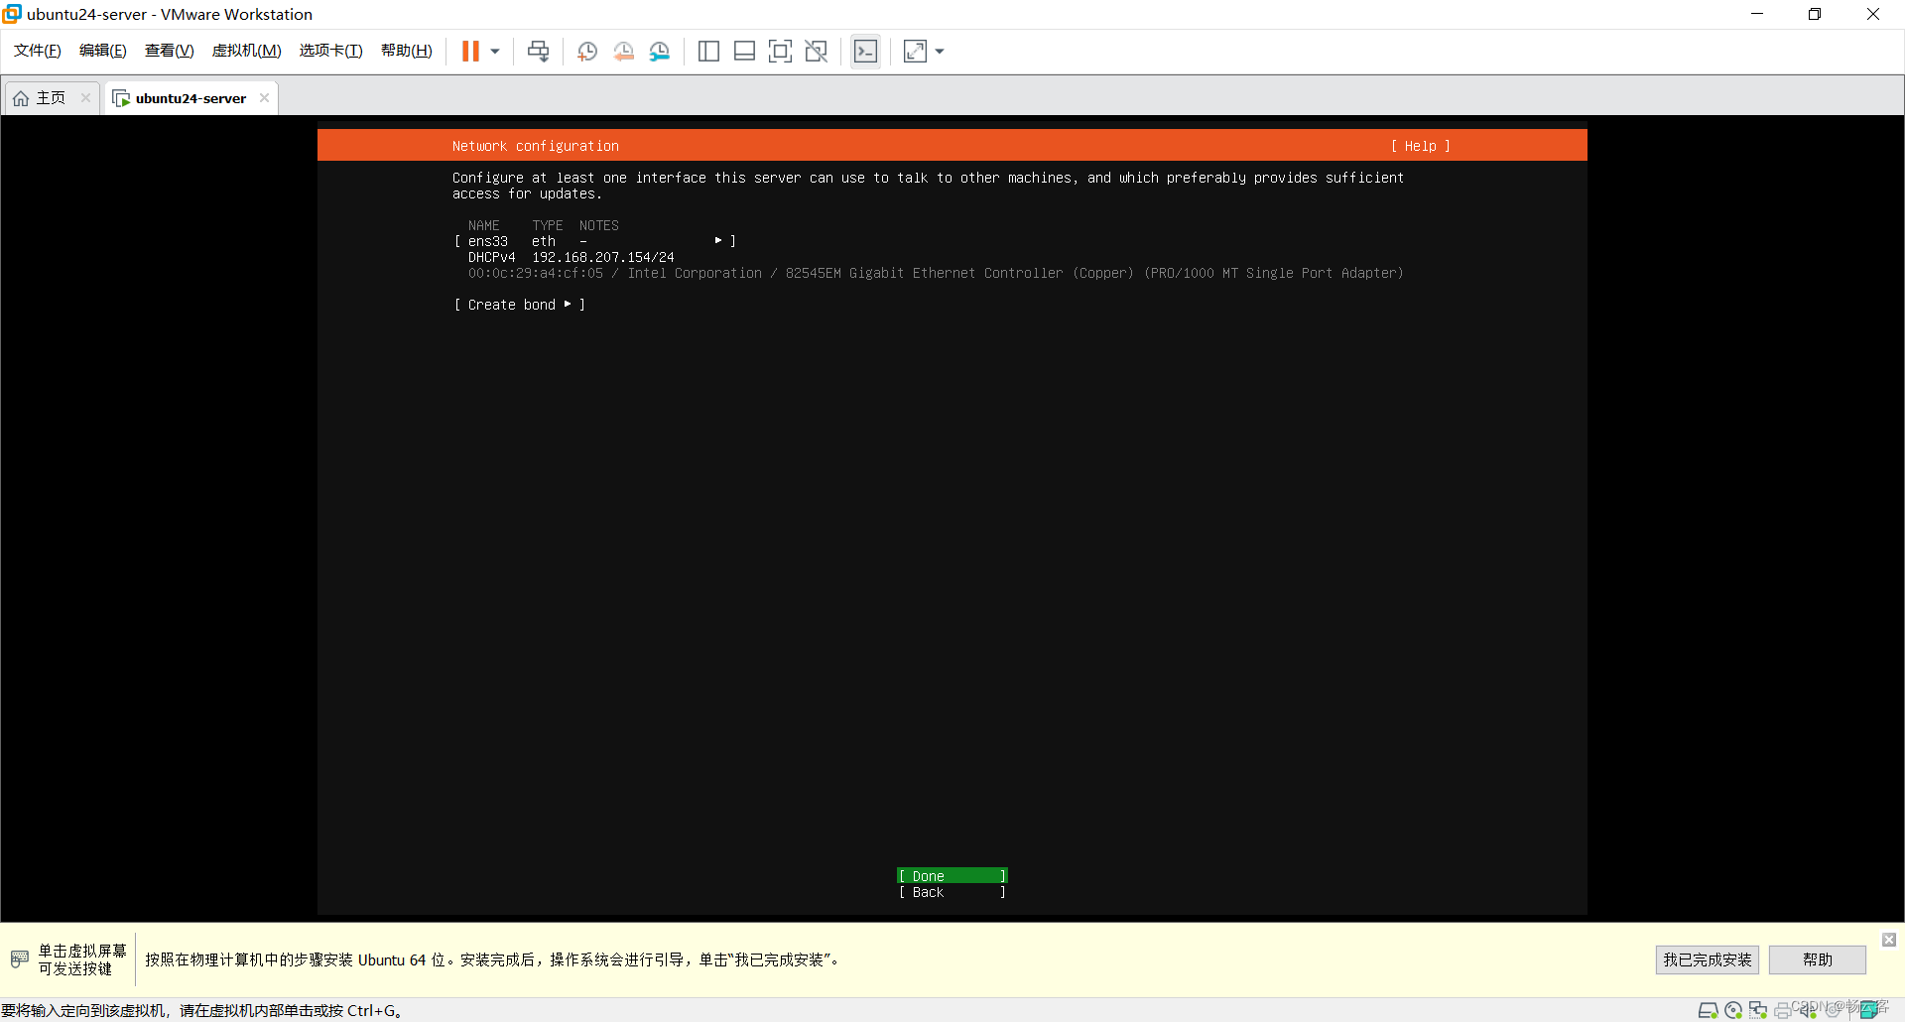Toggle Unity mode icon in toolbar

point(817,52)
